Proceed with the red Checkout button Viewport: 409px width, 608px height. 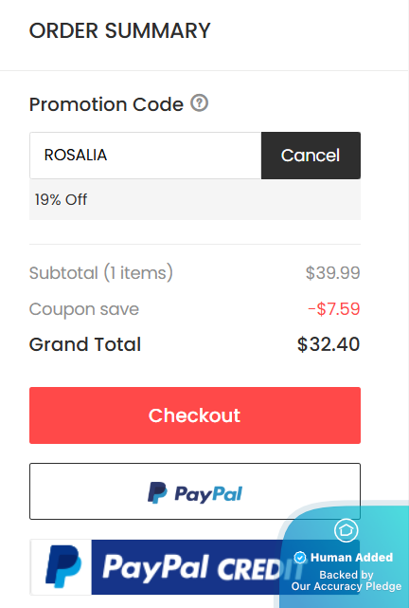195,415
